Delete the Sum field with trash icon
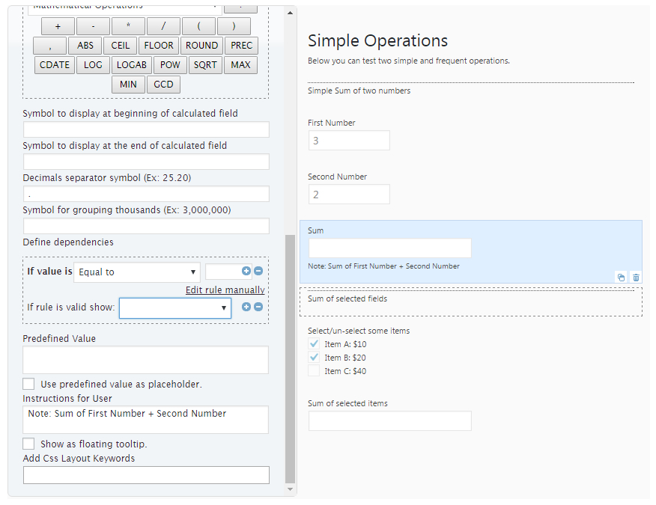The image size is (656, 505). click(636, 277)
